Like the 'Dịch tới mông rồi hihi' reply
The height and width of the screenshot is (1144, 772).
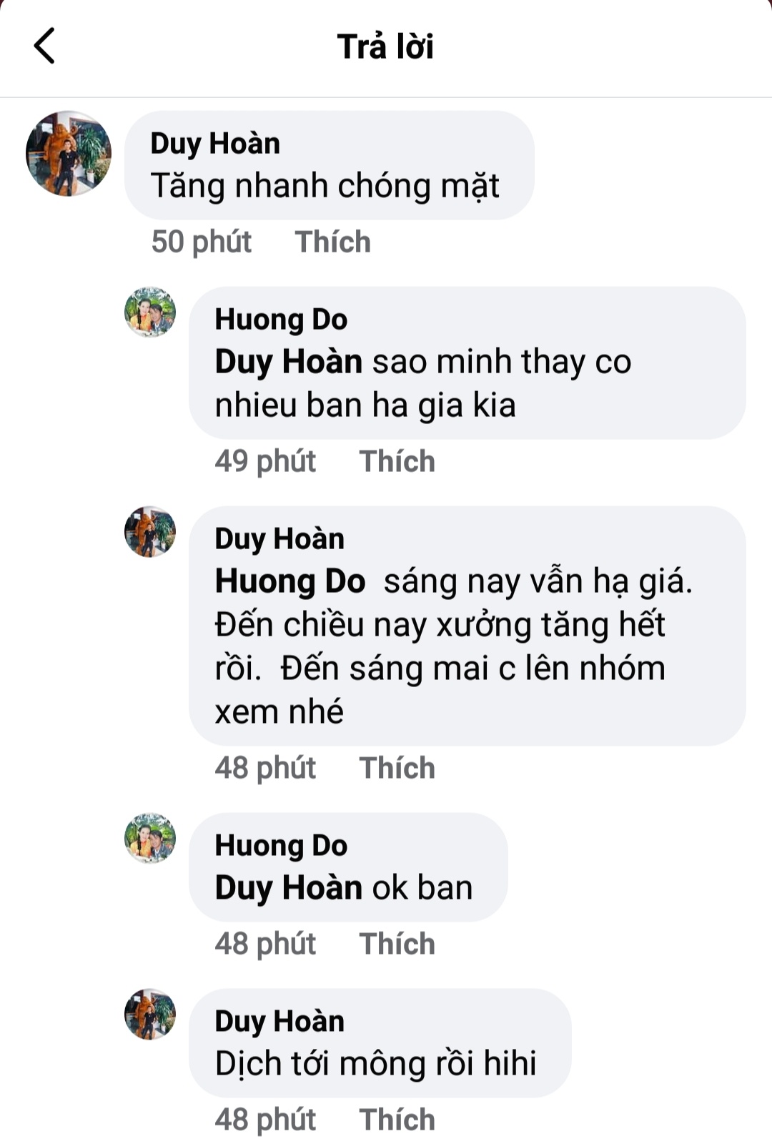pos(397,1120)
